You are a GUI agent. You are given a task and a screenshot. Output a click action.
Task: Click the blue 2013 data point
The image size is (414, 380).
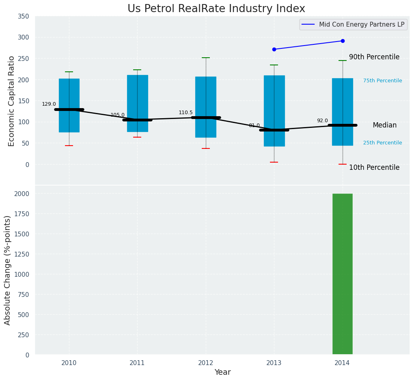click(x=274, y=49)
